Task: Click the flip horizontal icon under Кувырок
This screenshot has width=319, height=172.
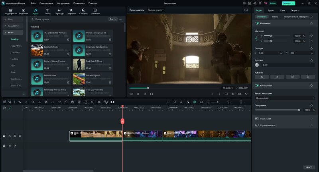Action: 262,77
